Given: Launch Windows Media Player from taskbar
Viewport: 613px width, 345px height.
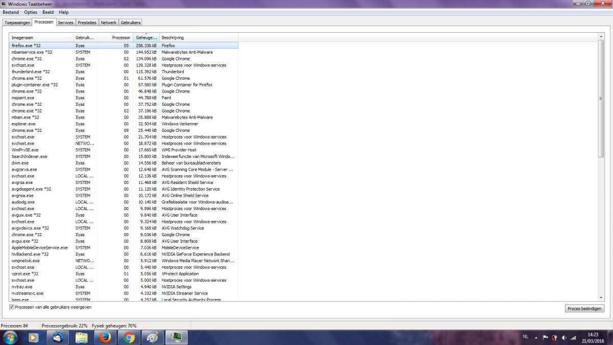Looking at the screenshot, I should point(33,337).
